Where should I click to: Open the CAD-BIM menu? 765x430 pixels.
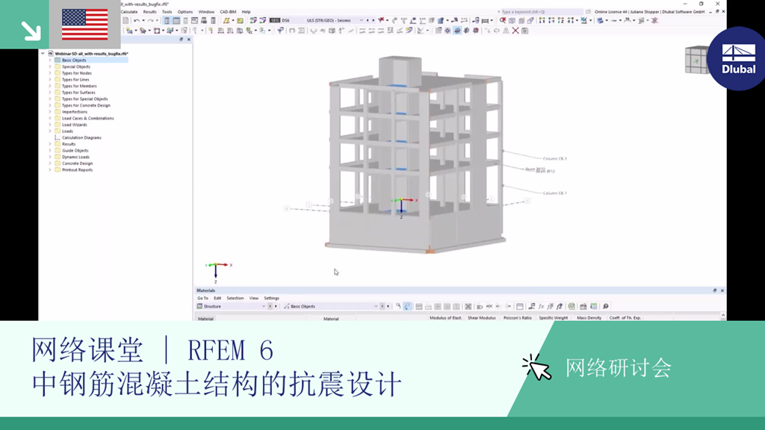coord(228,12)
